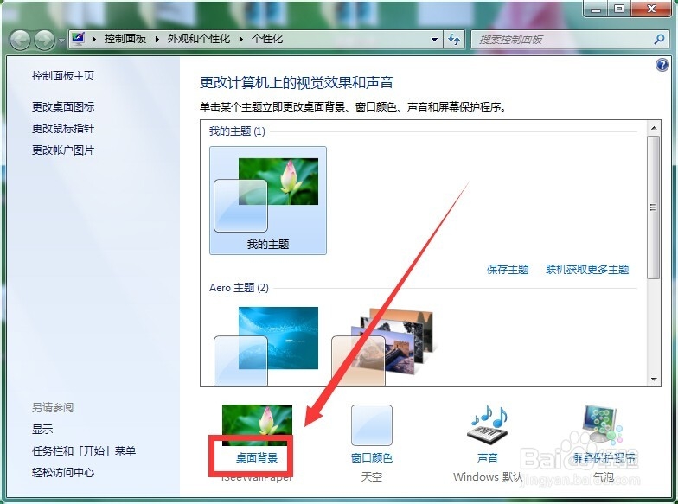Expand arrow before 外观和个性化 breadcrumb
Image resolution: width=678 pixels, height=504 pixels.
[157, 40]
